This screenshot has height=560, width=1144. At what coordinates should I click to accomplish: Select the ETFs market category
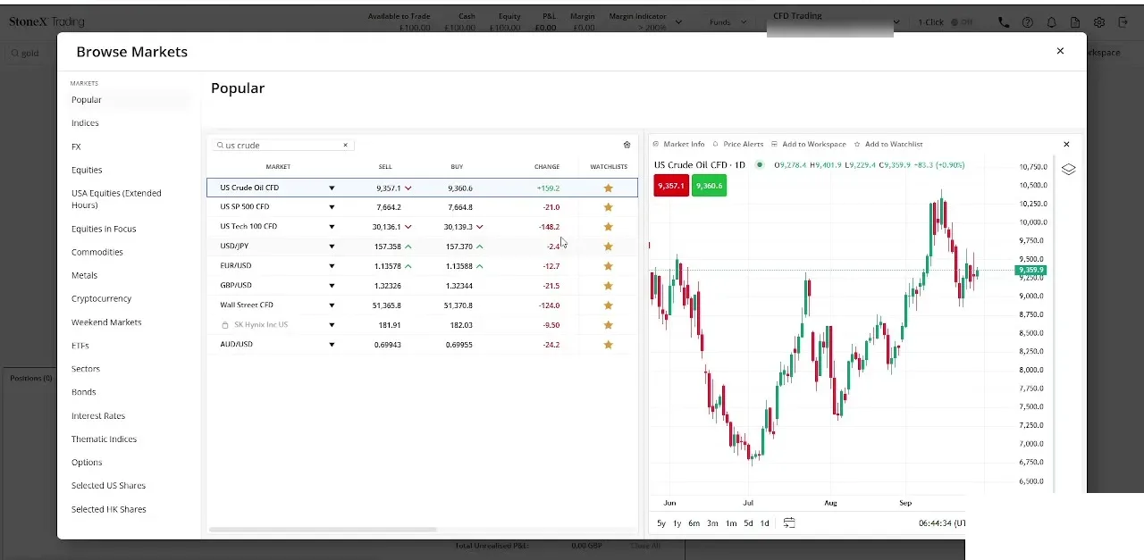click(80, 346)
